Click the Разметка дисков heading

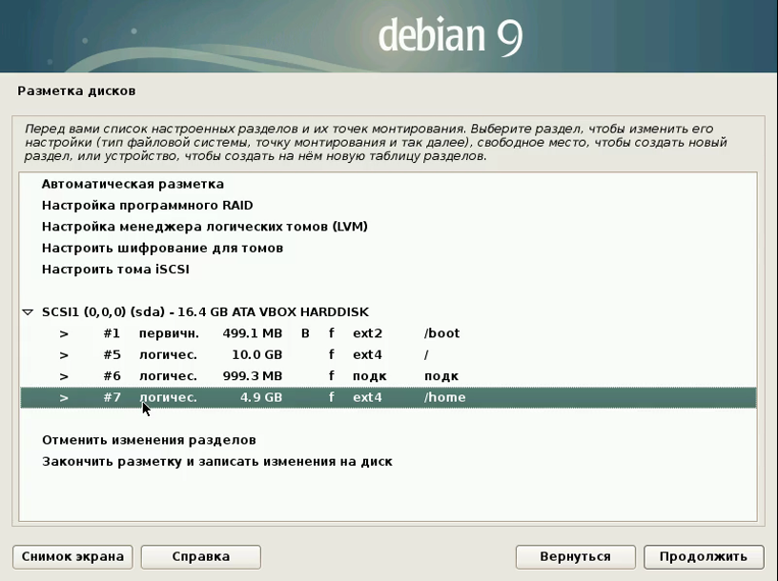[76, 91]
